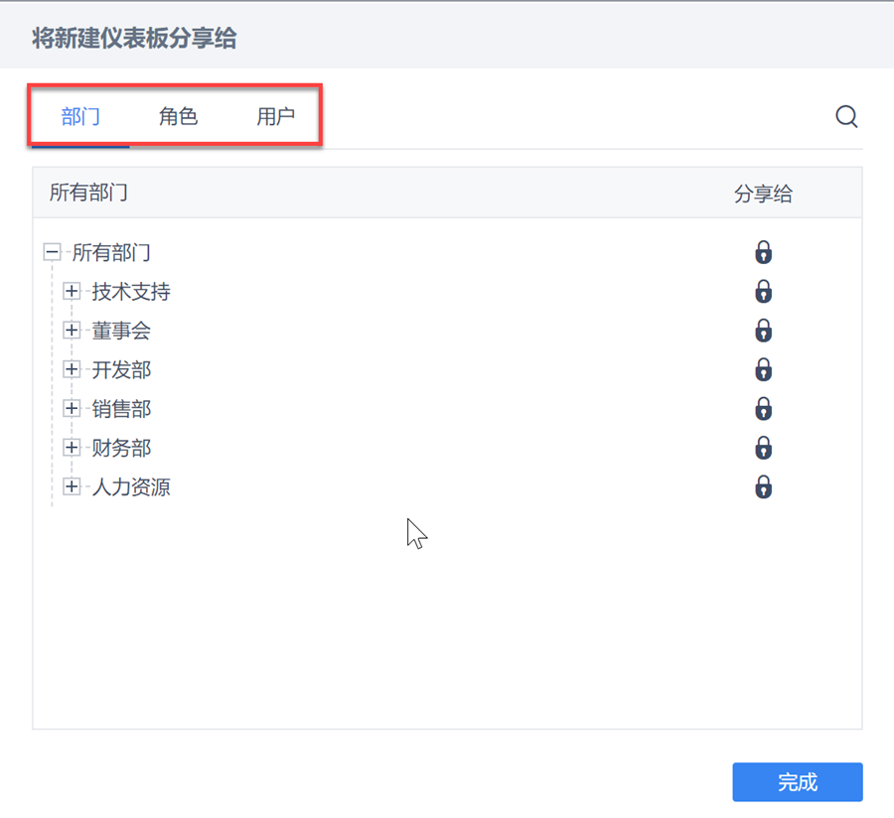The width and height of the screenshot is (894, 818).
Task: Toggle share lock for 董事会
Action: pos(763,331)
